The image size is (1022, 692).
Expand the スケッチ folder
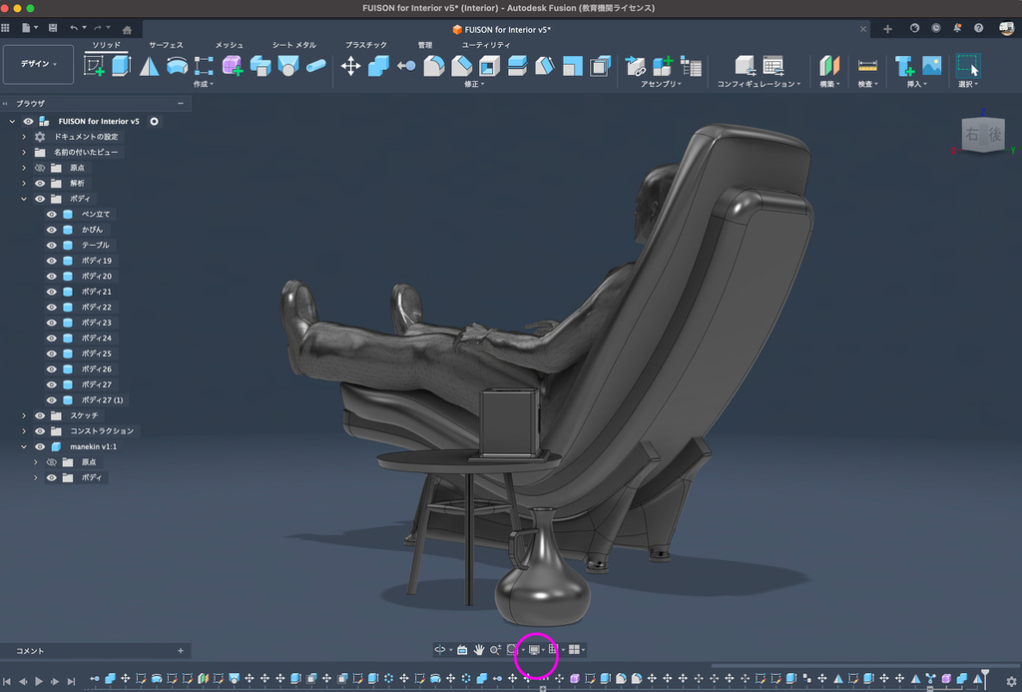click(x=24, y=415)
